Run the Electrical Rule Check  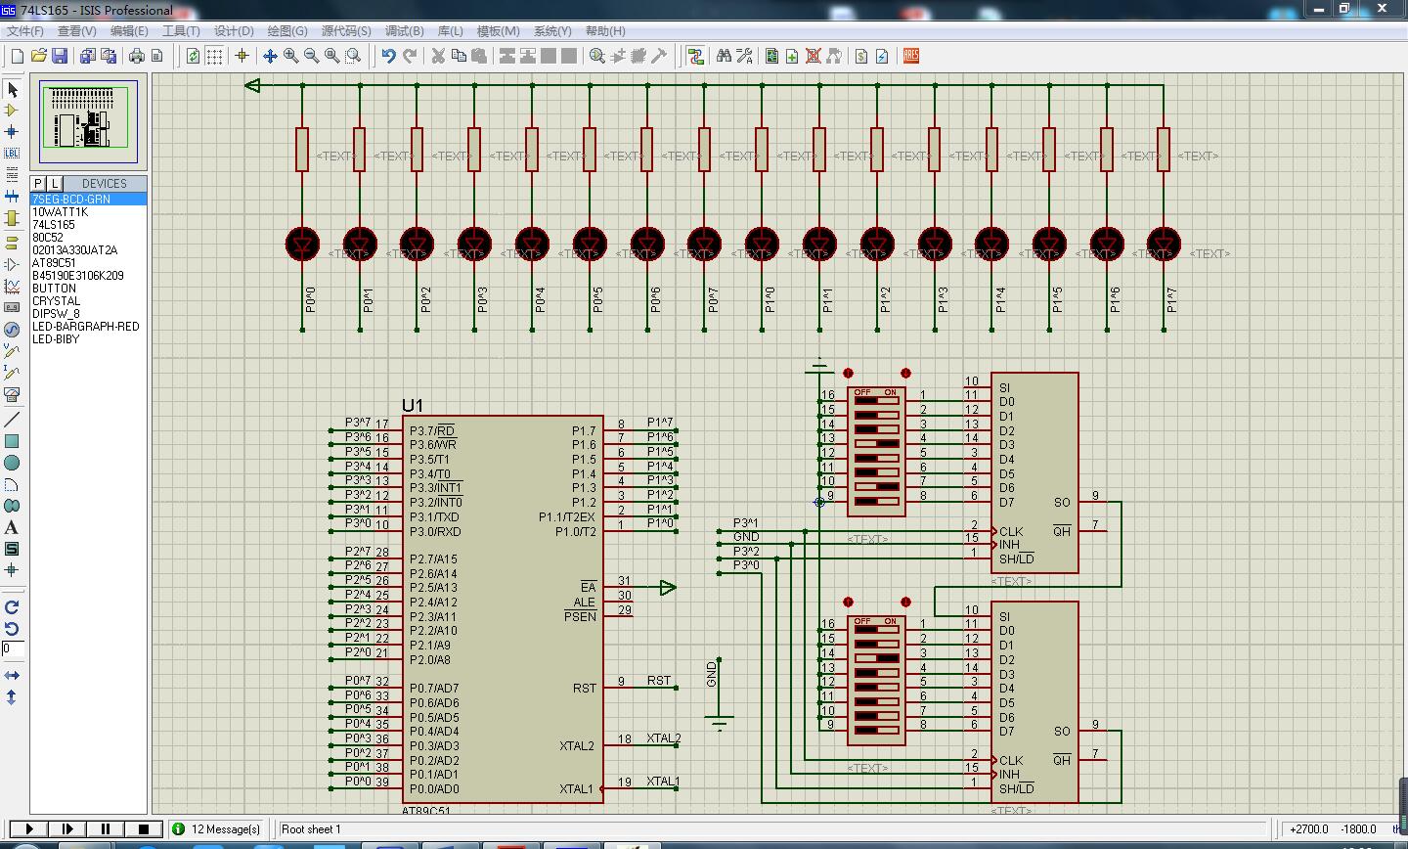[882, 56]
